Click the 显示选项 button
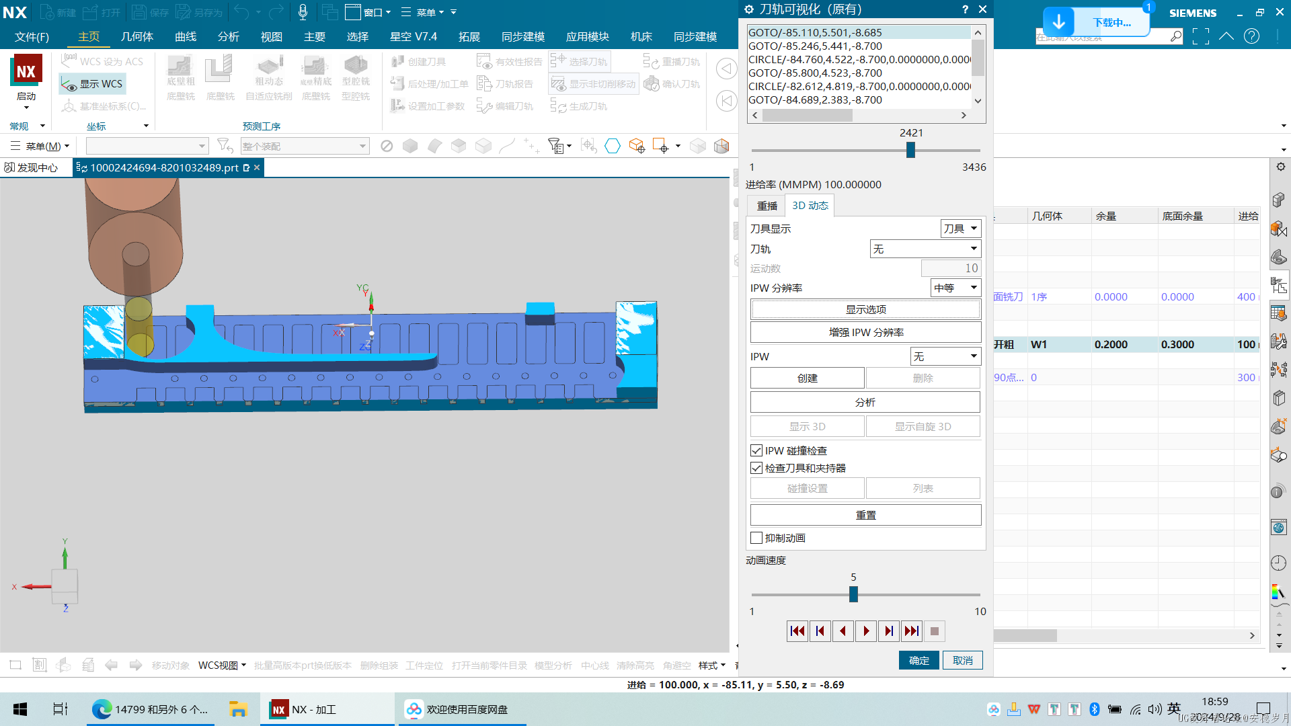 (x=865, y=309)
